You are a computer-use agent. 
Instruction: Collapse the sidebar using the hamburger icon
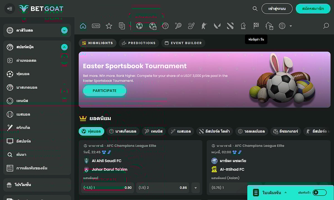9,9
